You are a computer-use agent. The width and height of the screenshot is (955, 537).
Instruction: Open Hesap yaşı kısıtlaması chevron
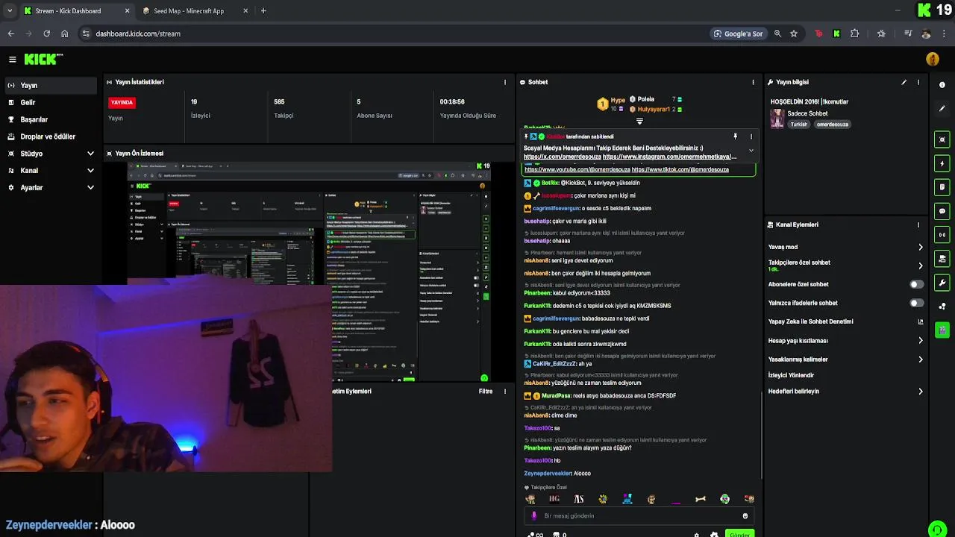(920, 341)
